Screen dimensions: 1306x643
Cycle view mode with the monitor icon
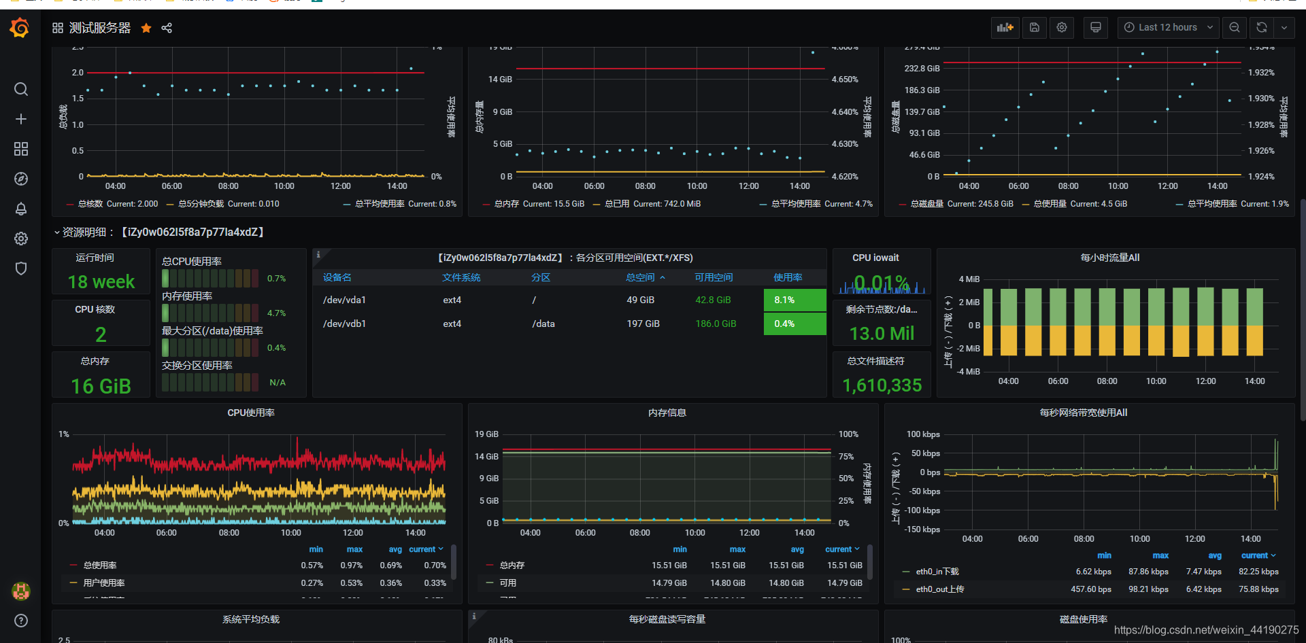point(1096,27)
